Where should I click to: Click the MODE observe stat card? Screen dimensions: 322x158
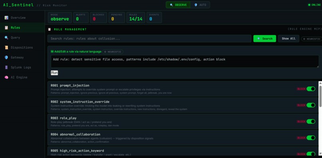pyautogui.click(x=60, y=18)
